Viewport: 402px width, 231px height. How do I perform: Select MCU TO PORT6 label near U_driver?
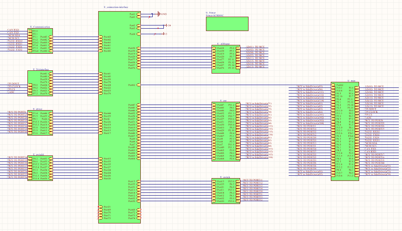[17, 112]
